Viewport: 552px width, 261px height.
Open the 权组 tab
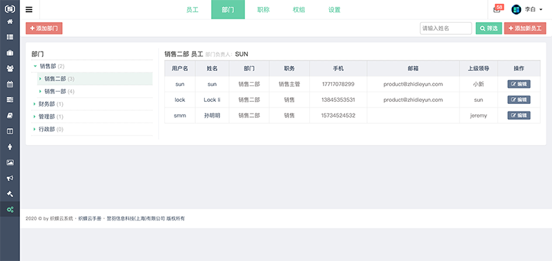coord(299,10)
